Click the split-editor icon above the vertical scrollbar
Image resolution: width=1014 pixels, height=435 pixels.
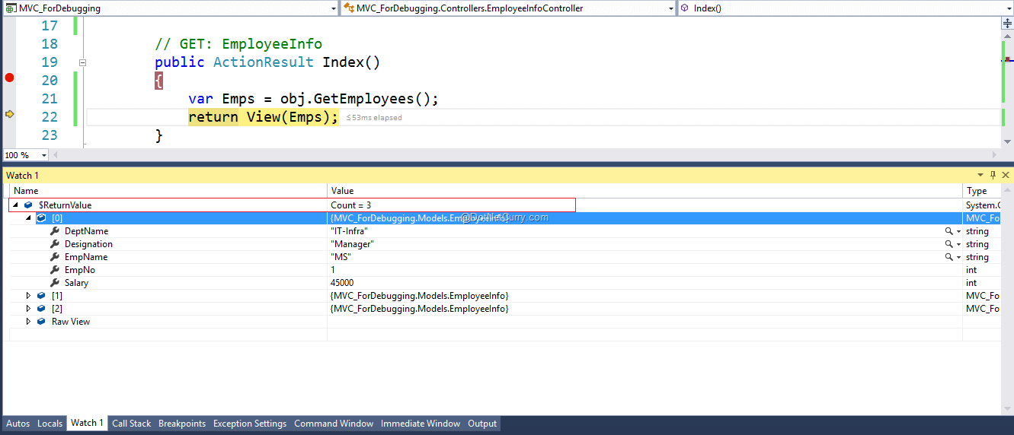point(1007,24)
